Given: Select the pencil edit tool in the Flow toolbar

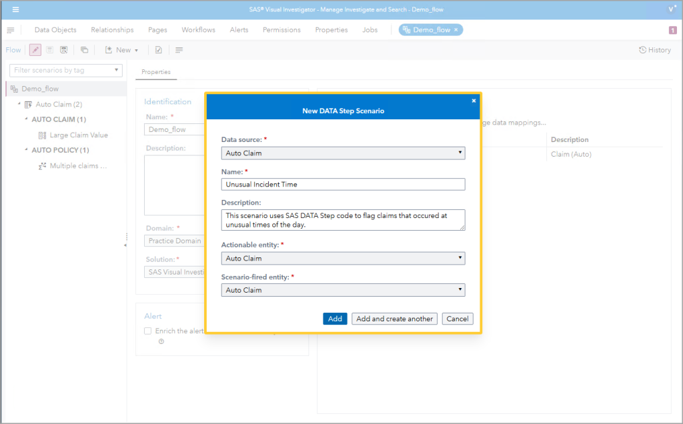Looking at the screenshot, I should pyautogui.click(x=35, y=49).
